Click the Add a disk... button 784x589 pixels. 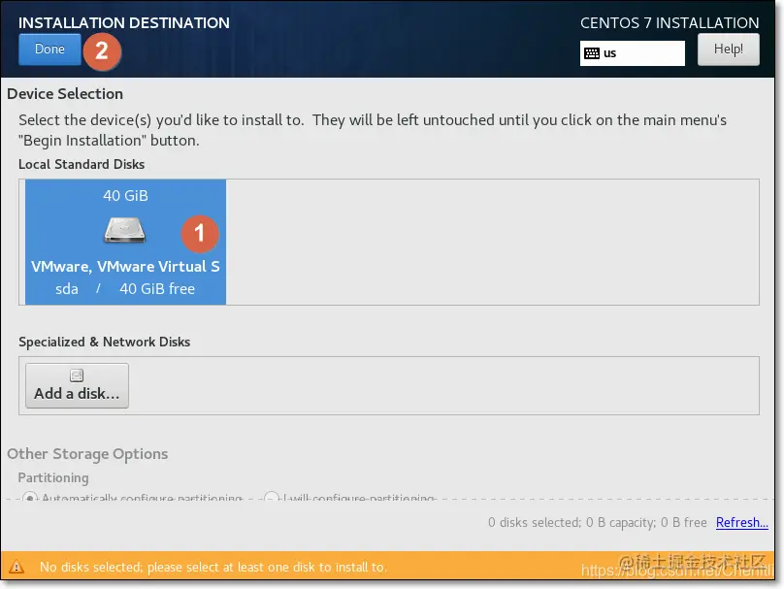point(77,385)
